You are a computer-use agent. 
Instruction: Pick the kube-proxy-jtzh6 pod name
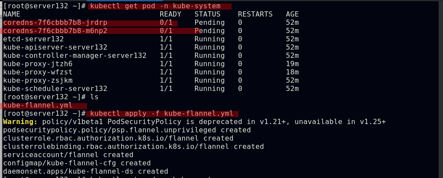38,64
